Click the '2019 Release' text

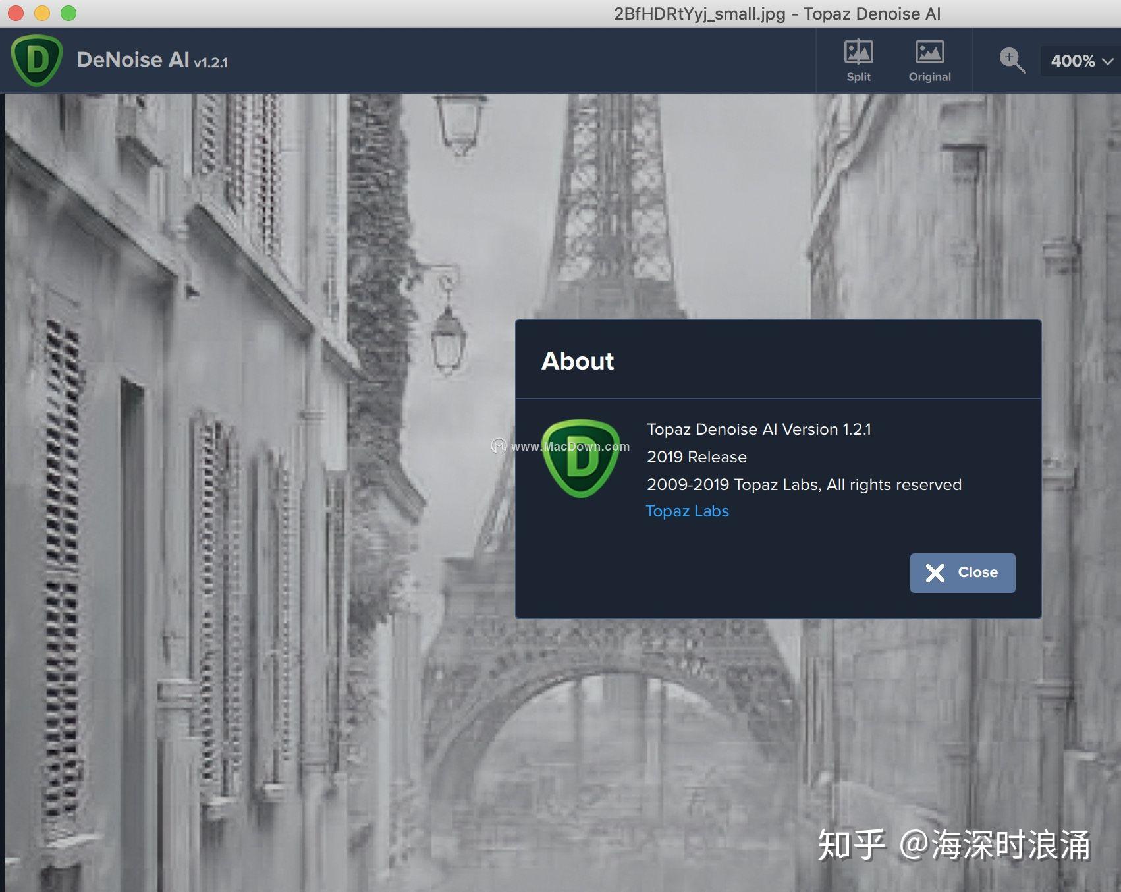coord(697,457)
